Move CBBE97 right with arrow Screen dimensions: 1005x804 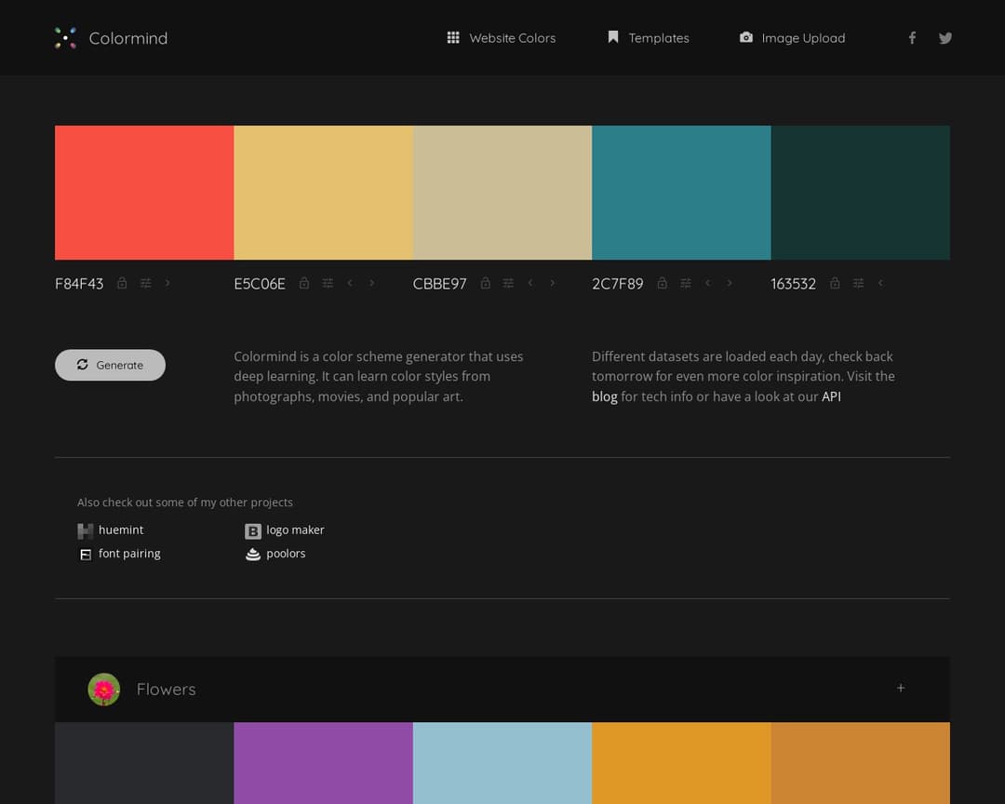[553, 283]
